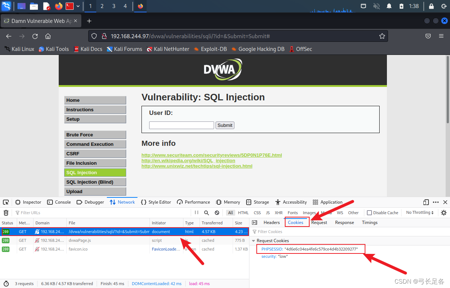Open network search with the magnifier icon
Image resolution: width=450 pixels, height=288 pixels.
pyautogui.click(x=206, y=212)
